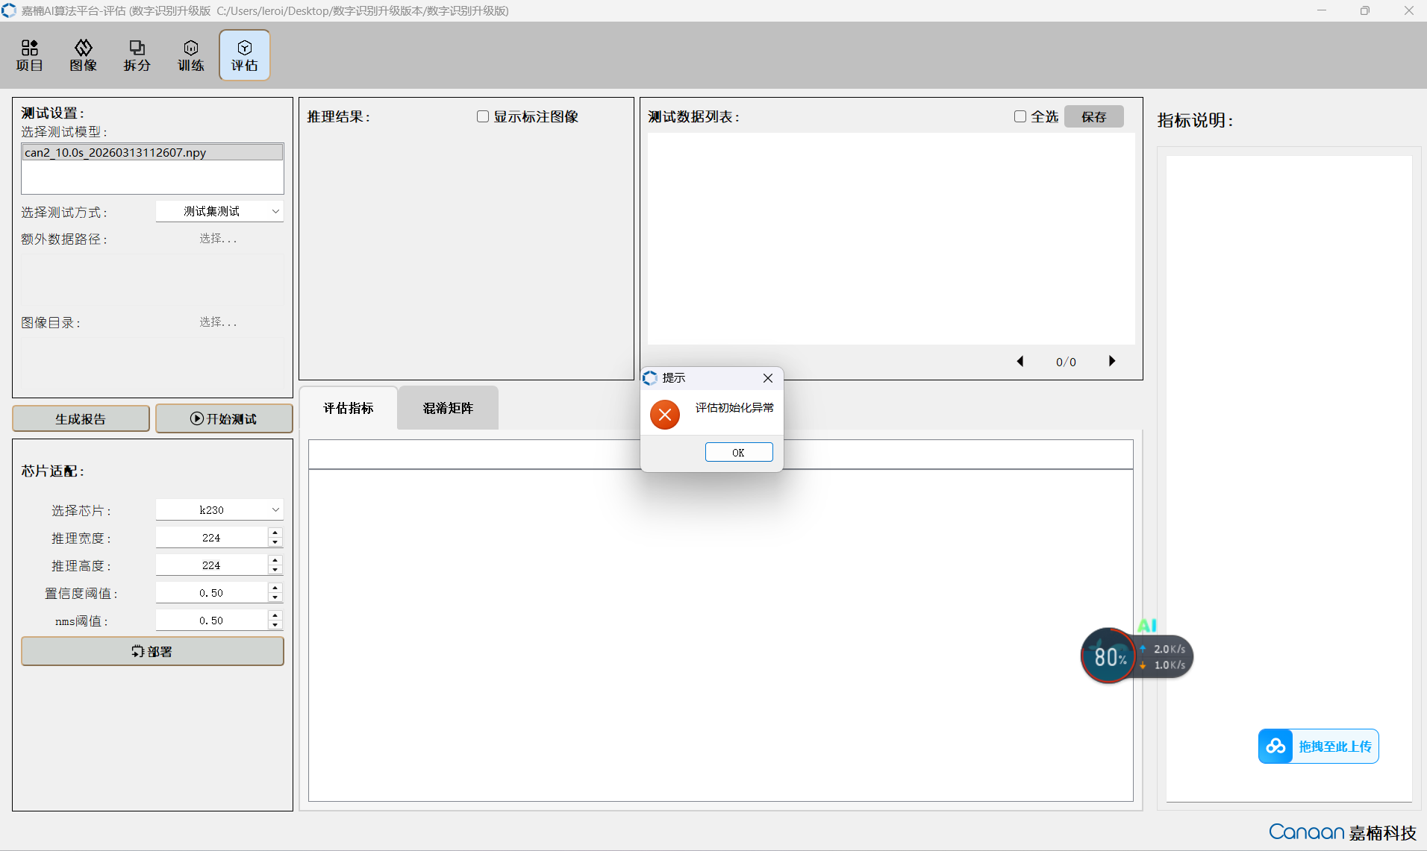This screenshot has height=851, width=1427.
Task: Open the 拆分 (Split) toolbar icon
Action: (x=137, y=56)
